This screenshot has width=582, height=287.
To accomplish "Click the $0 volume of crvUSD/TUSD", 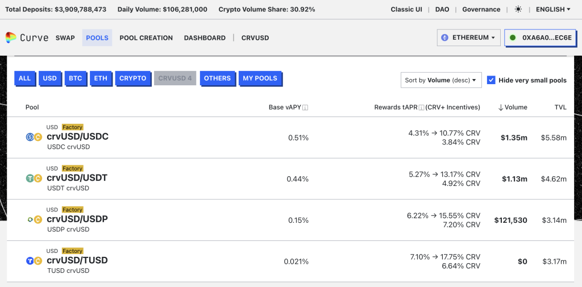I will click(x=523, y=261).
